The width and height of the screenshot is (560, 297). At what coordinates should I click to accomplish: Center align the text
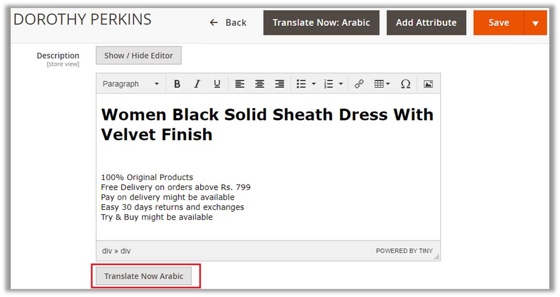click(259, 84)
